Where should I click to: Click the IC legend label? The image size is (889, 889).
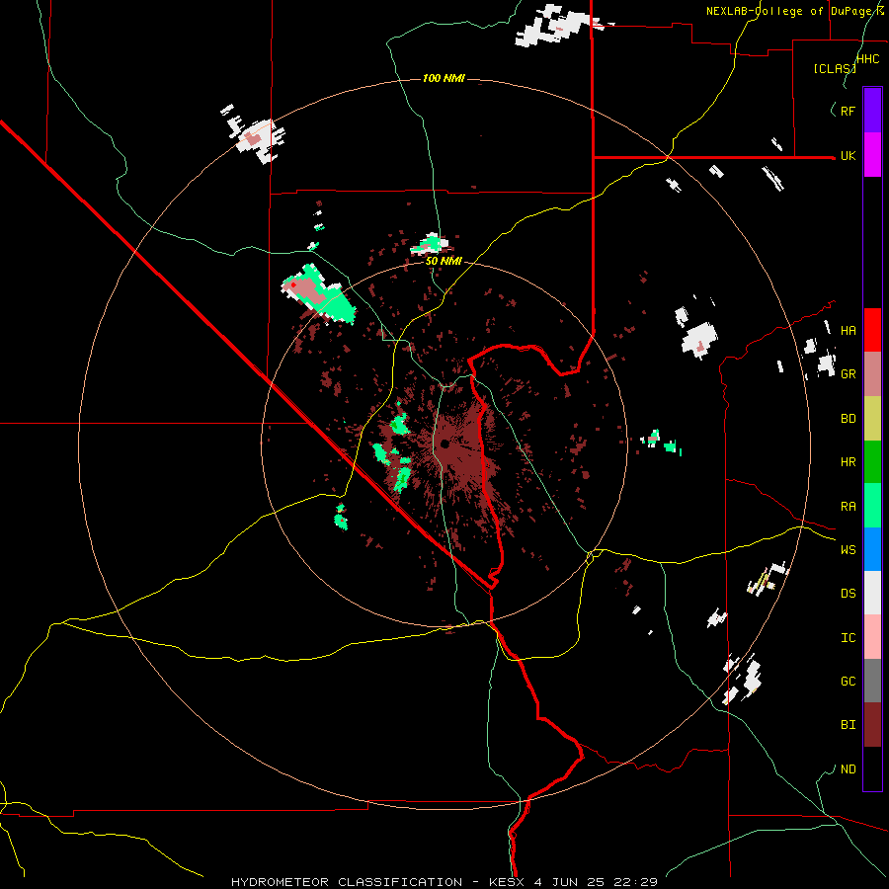[x=848, y=638]
